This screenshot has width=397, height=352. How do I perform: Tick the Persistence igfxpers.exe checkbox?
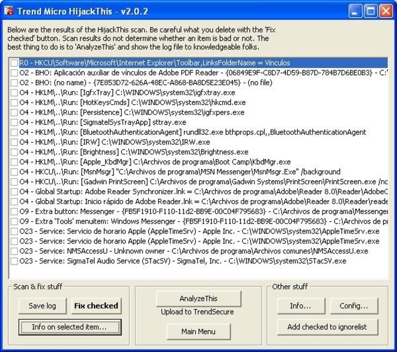click(x=14, y=113)
